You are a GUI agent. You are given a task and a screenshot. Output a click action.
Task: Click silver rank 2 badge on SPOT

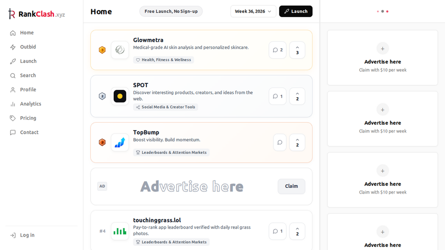pos(102,96)
